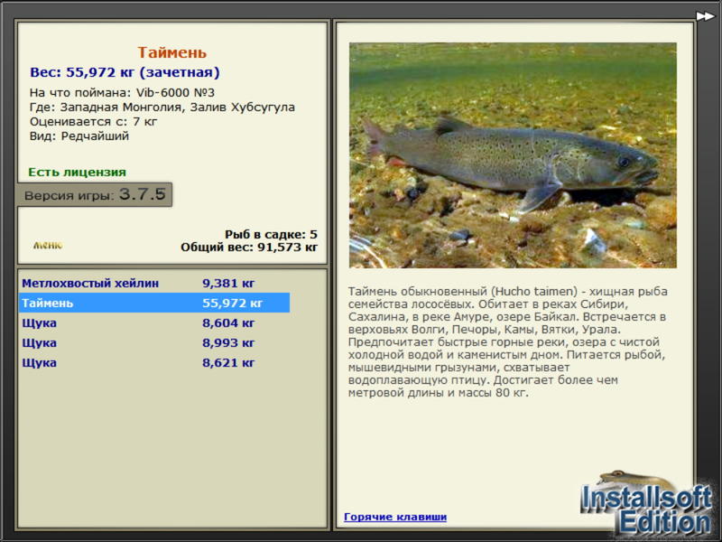This screenshot has width=722, height=542.
Task: Select the highlighted Таймень row in list
Action: click(154, 303)
